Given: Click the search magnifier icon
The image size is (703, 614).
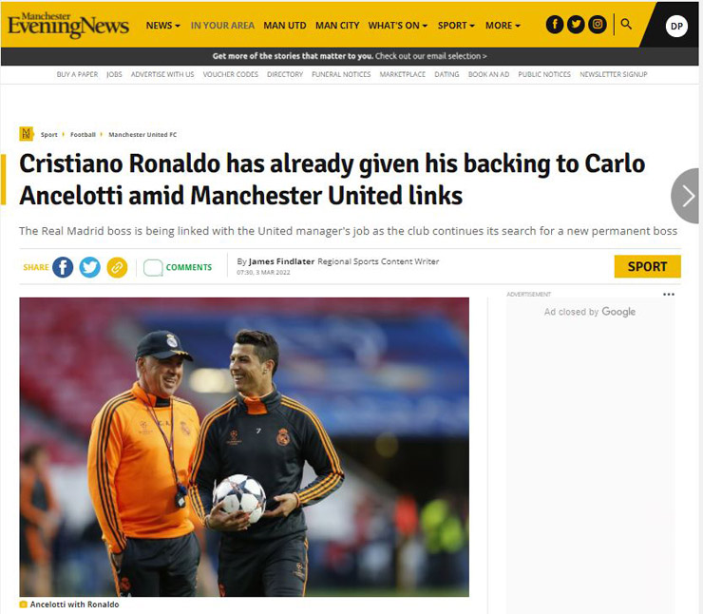Looking at the screenshot, I should [x=626, y=24].
